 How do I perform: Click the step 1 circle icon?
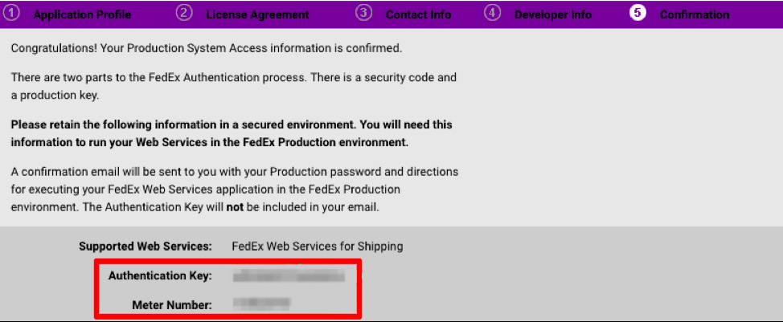coord(12,13)
